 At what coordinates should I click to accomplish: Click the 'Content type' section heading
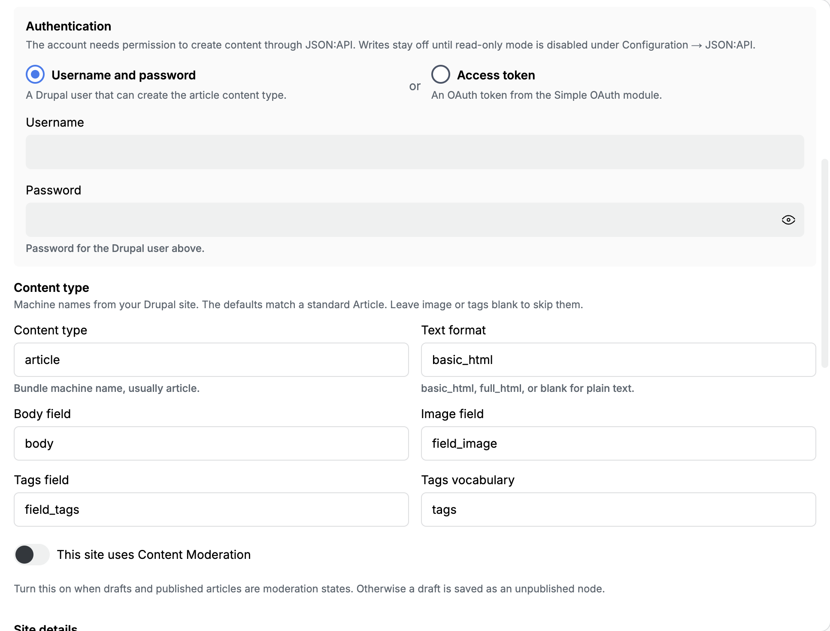click(x=51, y=288)
